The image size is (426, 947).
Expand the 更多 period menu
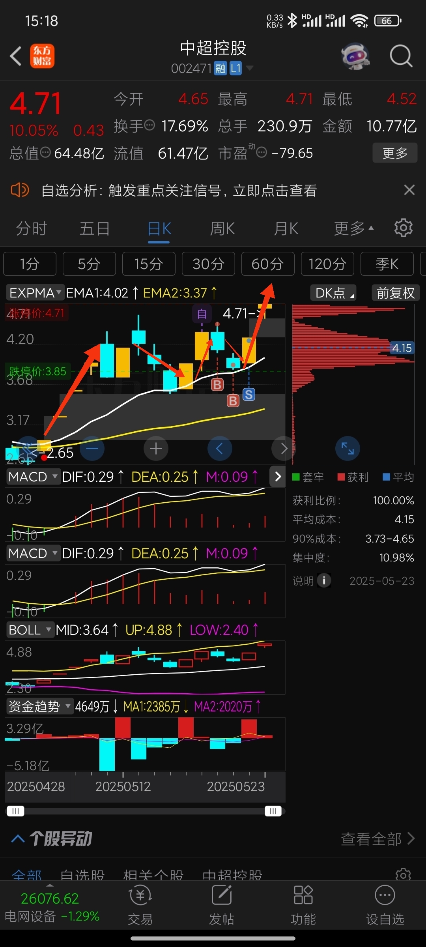tap(353, 228)
